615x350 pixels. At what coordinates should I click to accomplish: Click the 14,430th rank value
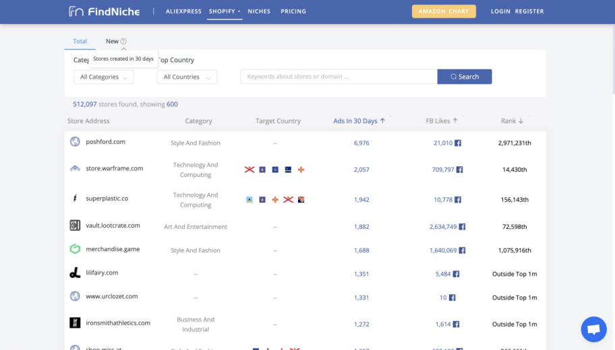click(x=515, y=170)
